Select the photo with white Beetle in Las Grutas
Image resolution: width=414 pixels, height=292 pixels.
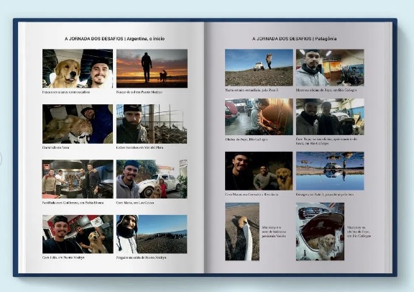coord(152,179)
